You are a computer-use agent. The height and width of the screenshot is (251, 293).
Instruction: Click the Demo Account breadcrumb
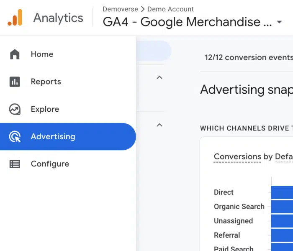(x=170, y=9)
